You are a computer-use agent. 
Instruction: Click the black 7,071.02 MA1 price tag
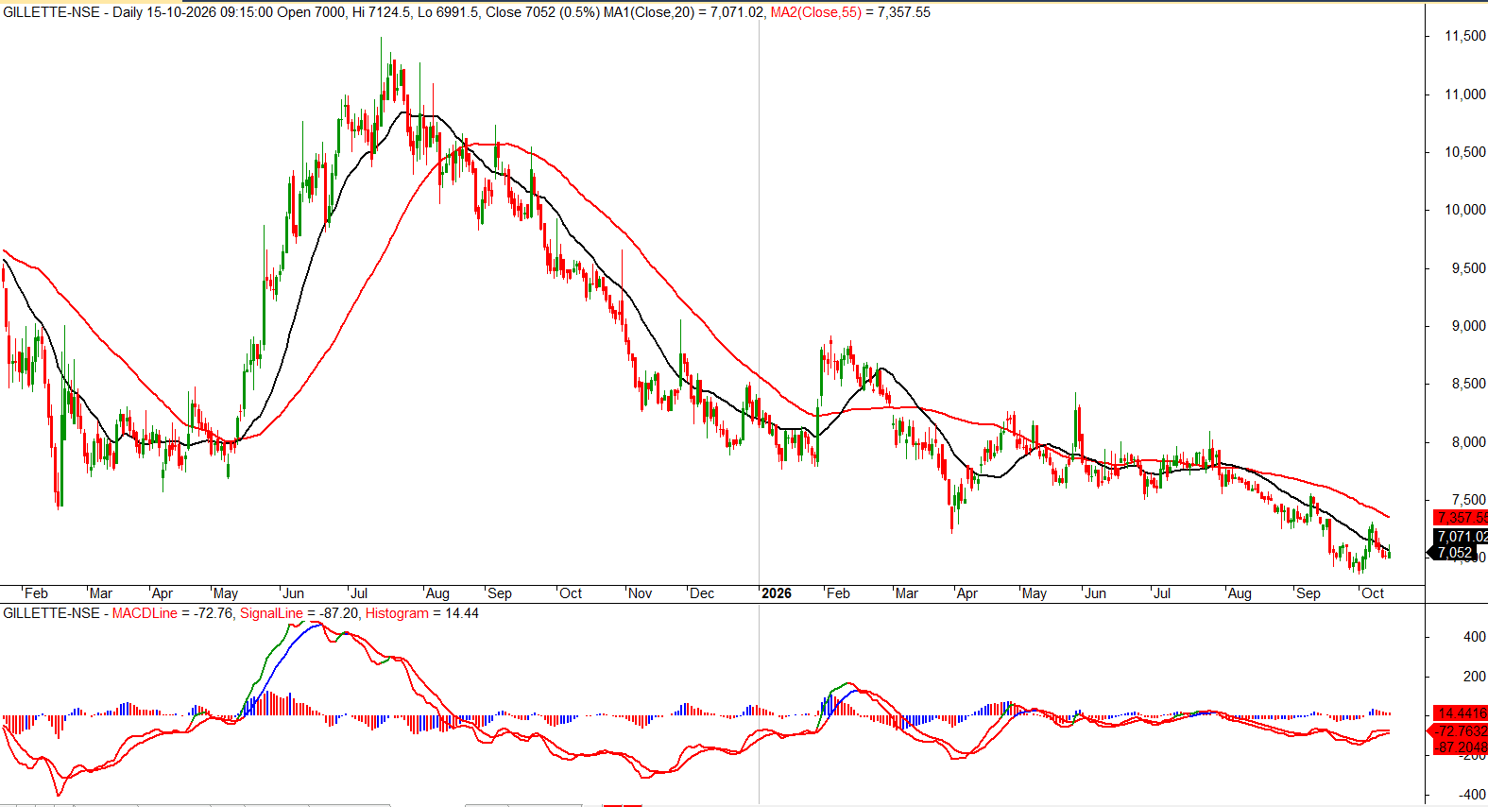[1461, 537]
